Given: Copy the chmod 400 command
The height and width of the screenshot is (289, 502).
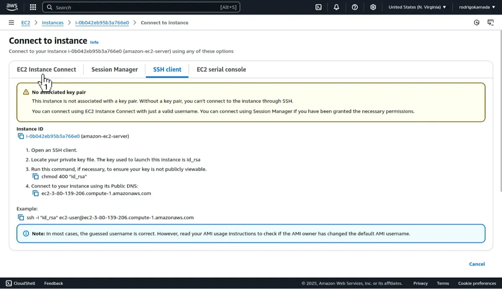Looking at the screenshot, I should (36, 177).
